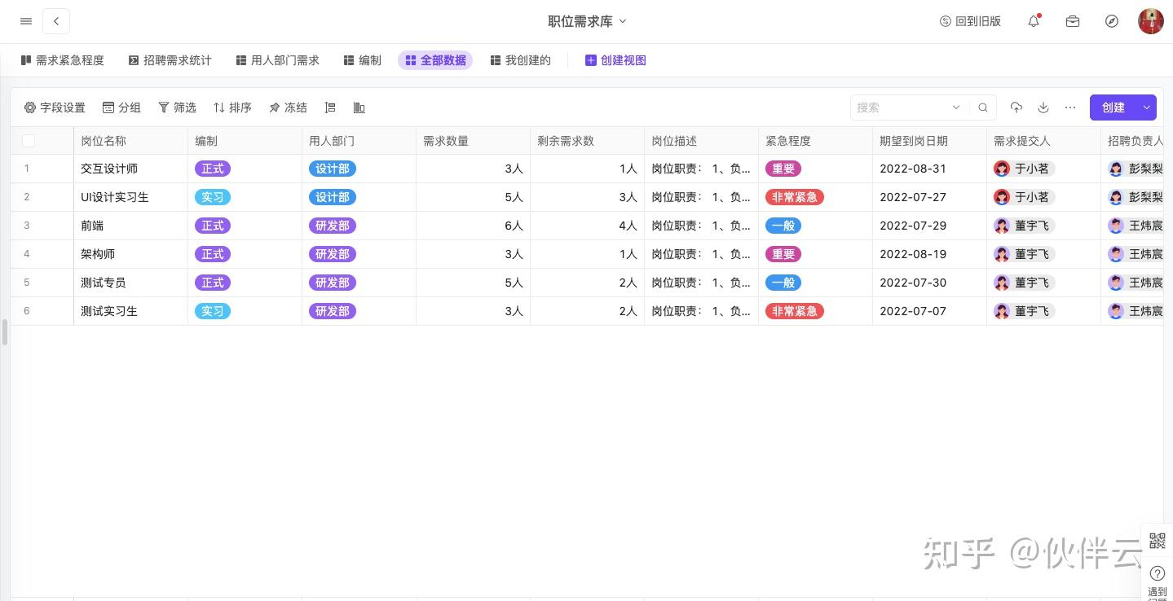The image size is (1173, 601).
Task: Click the bar chart statistics icon
Action: pyautogui.click(x=359, y=107)
